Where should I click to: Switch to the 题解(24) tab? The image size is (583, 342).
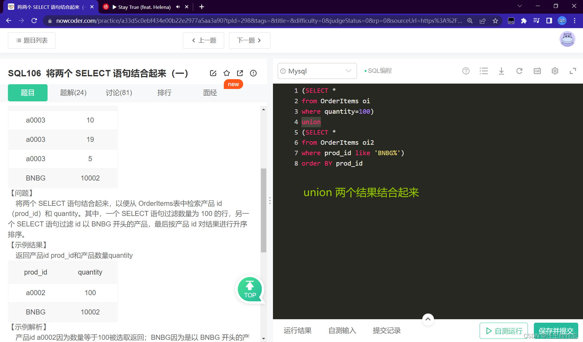click(73, 92)
